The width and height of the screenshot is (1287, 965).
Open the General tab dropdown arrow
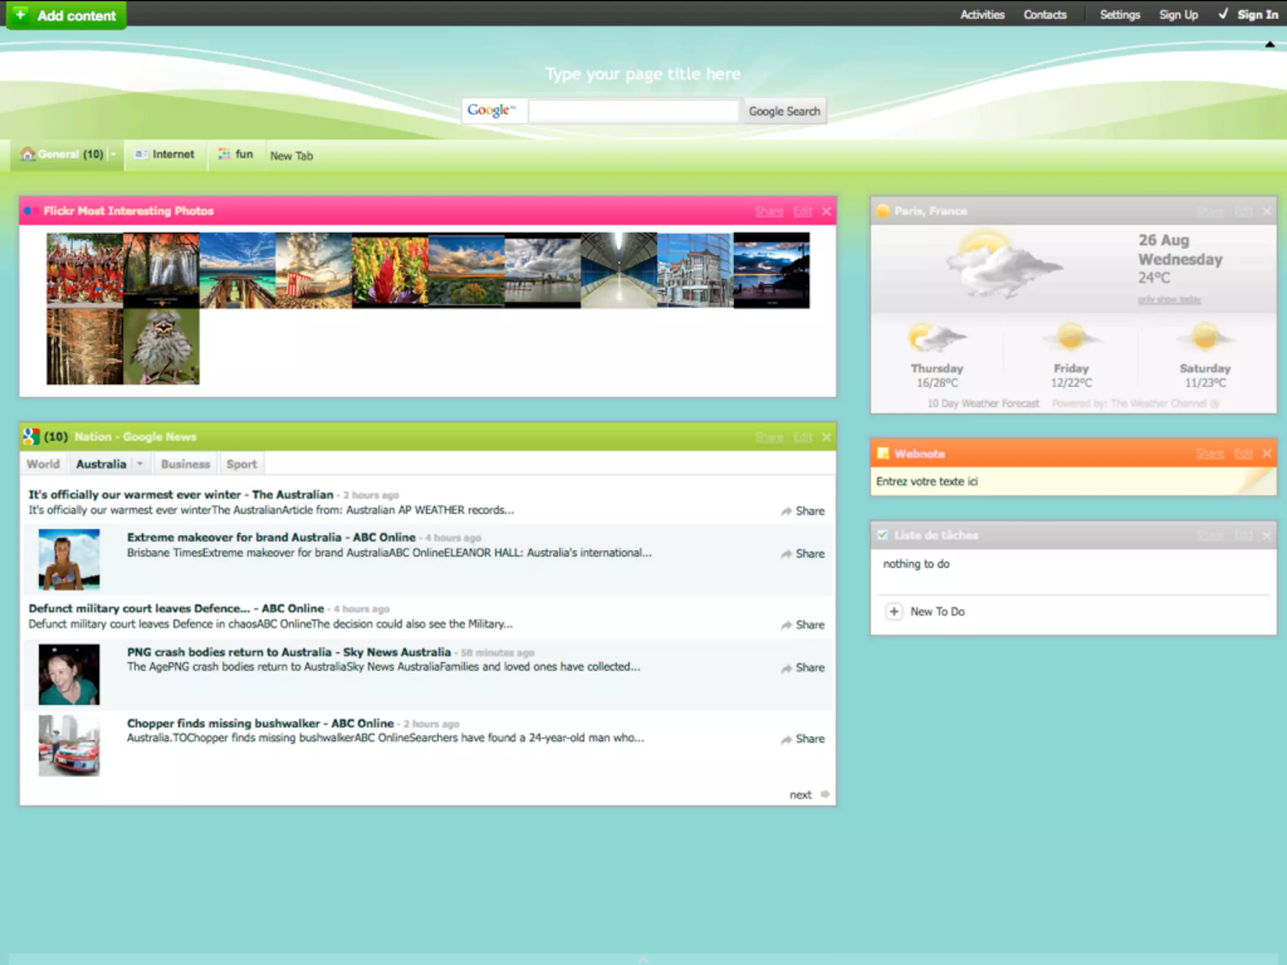114,155
